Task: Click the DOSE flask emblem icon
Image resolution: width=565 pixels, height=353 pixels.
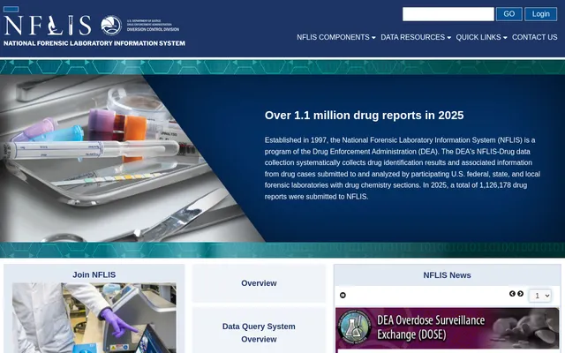Action: coord(355,327)
